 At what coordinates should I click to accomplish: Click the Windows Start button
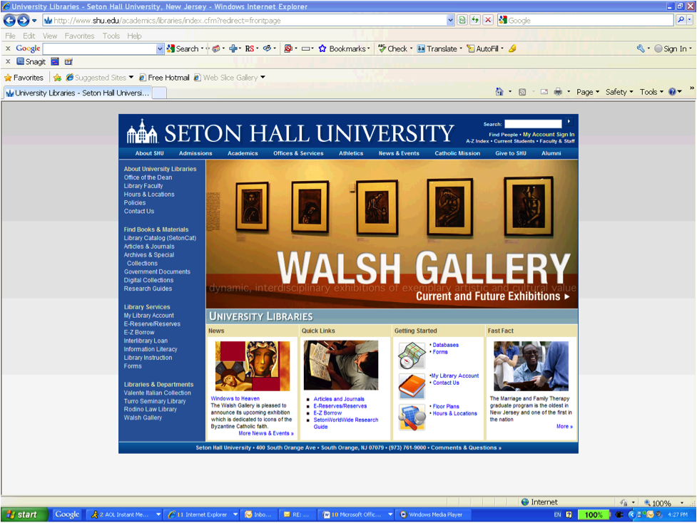pos(24,515)
